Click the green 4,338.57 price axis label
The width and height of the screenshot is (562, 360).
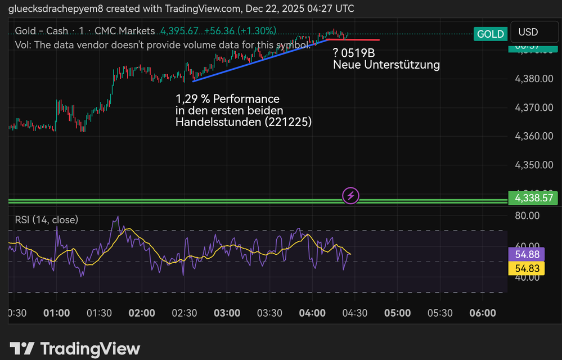[533, 198]
